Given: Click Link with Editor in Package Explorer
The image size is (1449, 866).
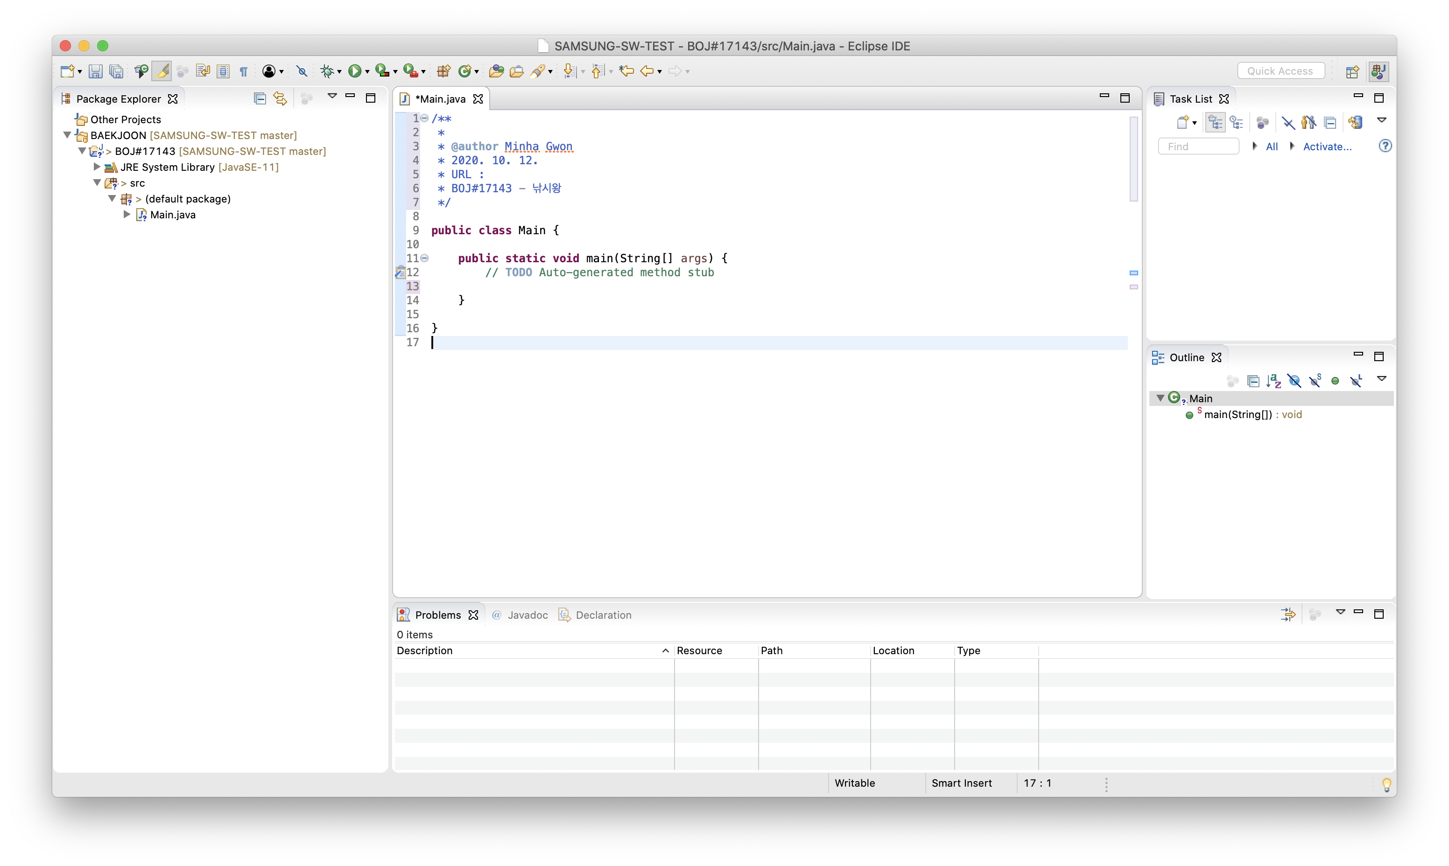Looking at the screenshot, I should pyautogui.click(x=280, y=98).
